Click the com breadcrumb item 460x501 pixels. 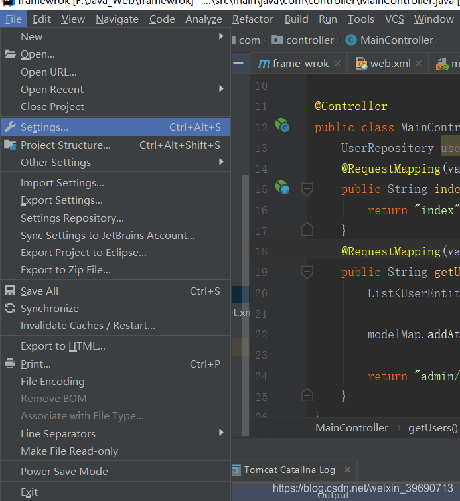tap(250, 40)
